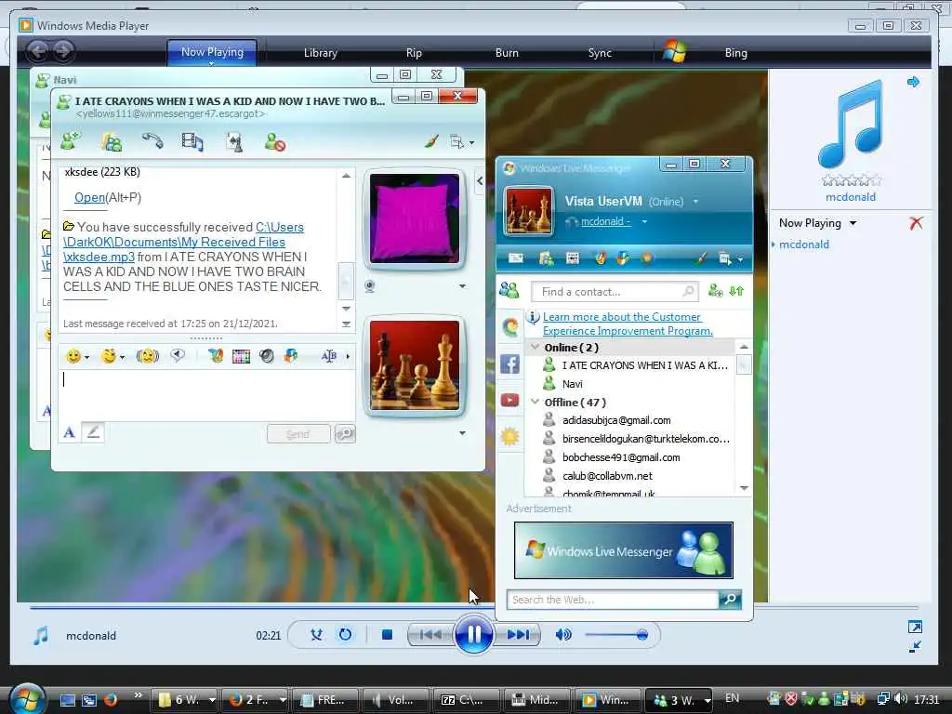Open the menu dropdown in chat toolbar
This screenshot has width=952, height=714.
point(461,142)
